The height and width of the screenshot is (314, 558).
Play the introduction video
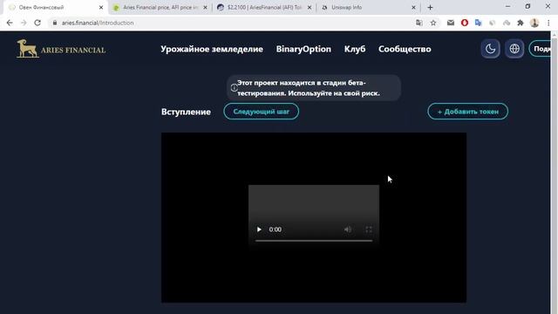click(259, 229)
